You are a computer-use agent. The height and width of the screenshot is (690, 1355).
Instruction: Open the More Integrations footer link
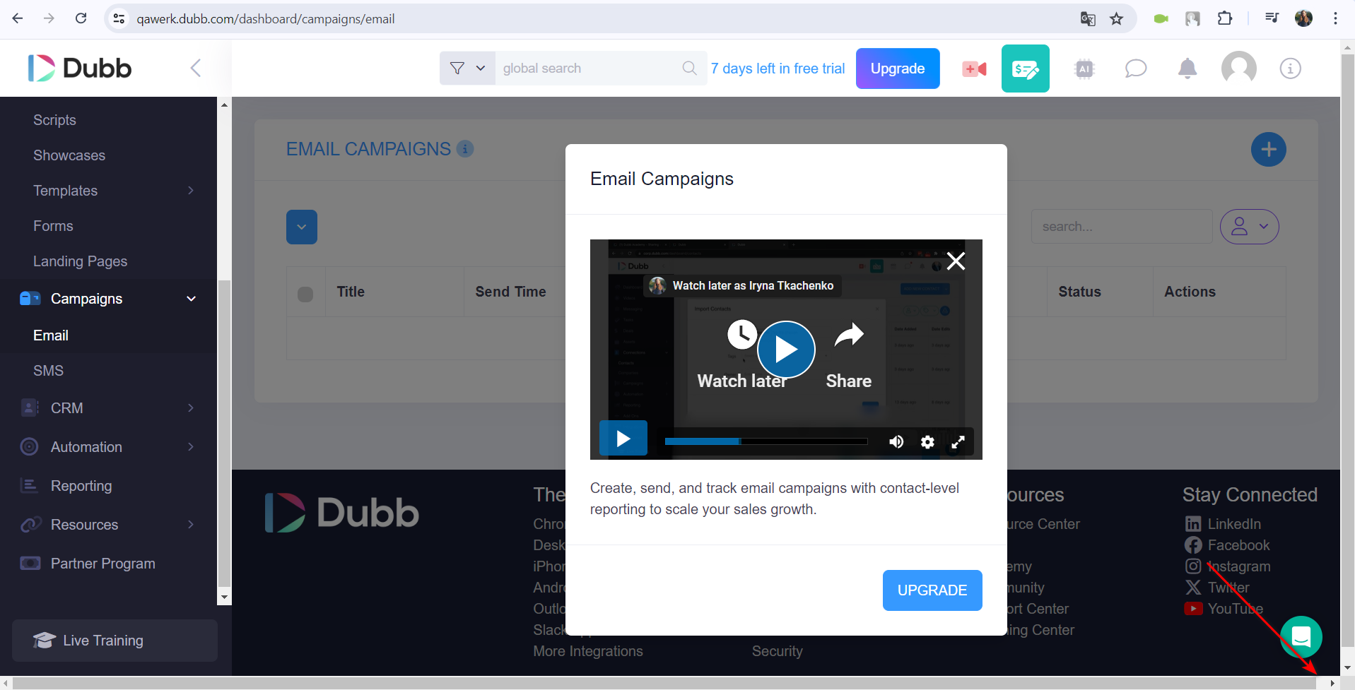[x=588, y=651]
